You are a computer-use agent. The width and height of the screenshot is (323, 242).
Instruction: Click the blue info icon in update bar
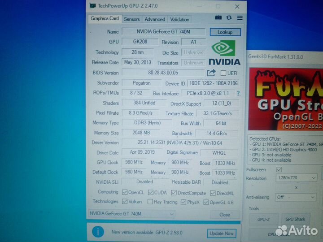(97, 232)
